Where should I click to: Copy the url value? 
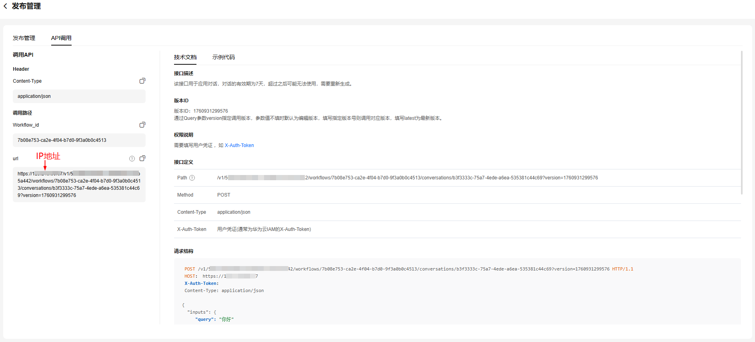pos(142,158)
